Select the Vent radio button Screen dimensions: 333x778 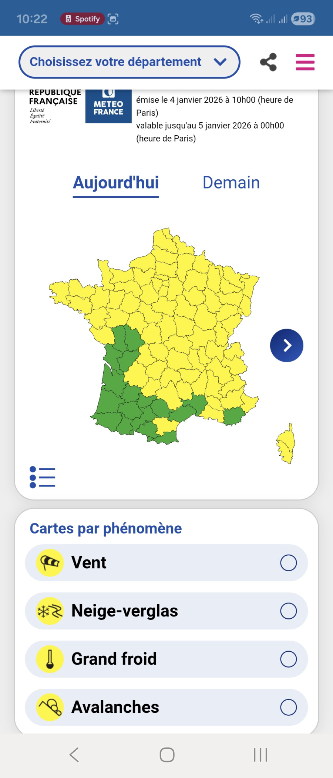pyautogui.click(x=288, y=563)
